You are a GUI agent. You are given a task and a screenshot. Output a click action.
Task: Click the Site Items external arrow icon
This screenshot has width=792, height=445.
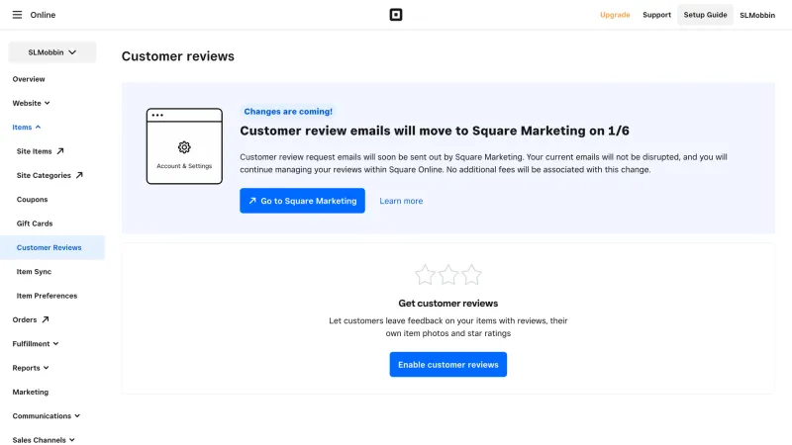60,151
